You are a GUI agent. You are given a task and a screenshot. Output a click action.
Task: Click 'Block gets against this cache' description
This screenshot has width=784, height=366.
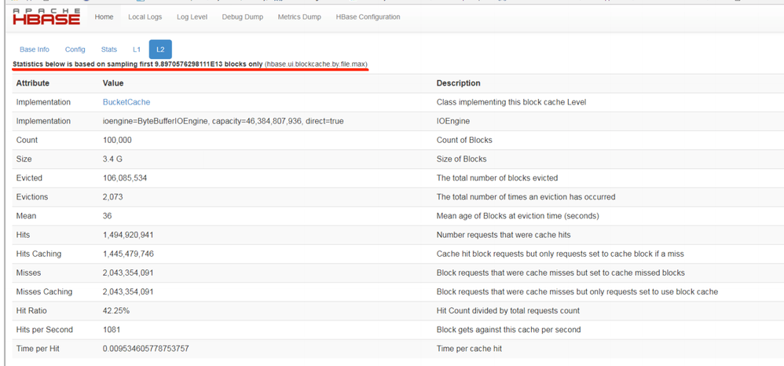pyautogui.click(x=508, y=330)
